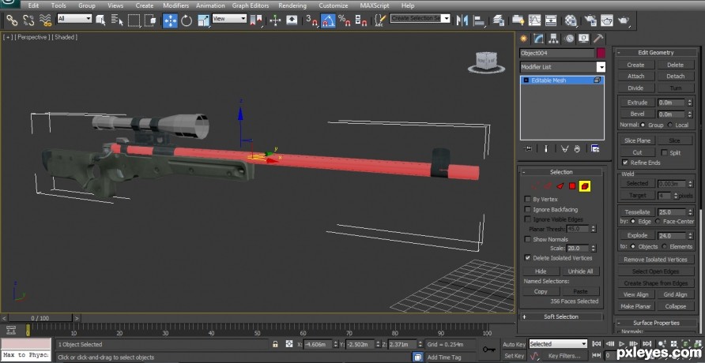
Task: Activate Select and Uniform Scale tool
Action: [203, 20]
